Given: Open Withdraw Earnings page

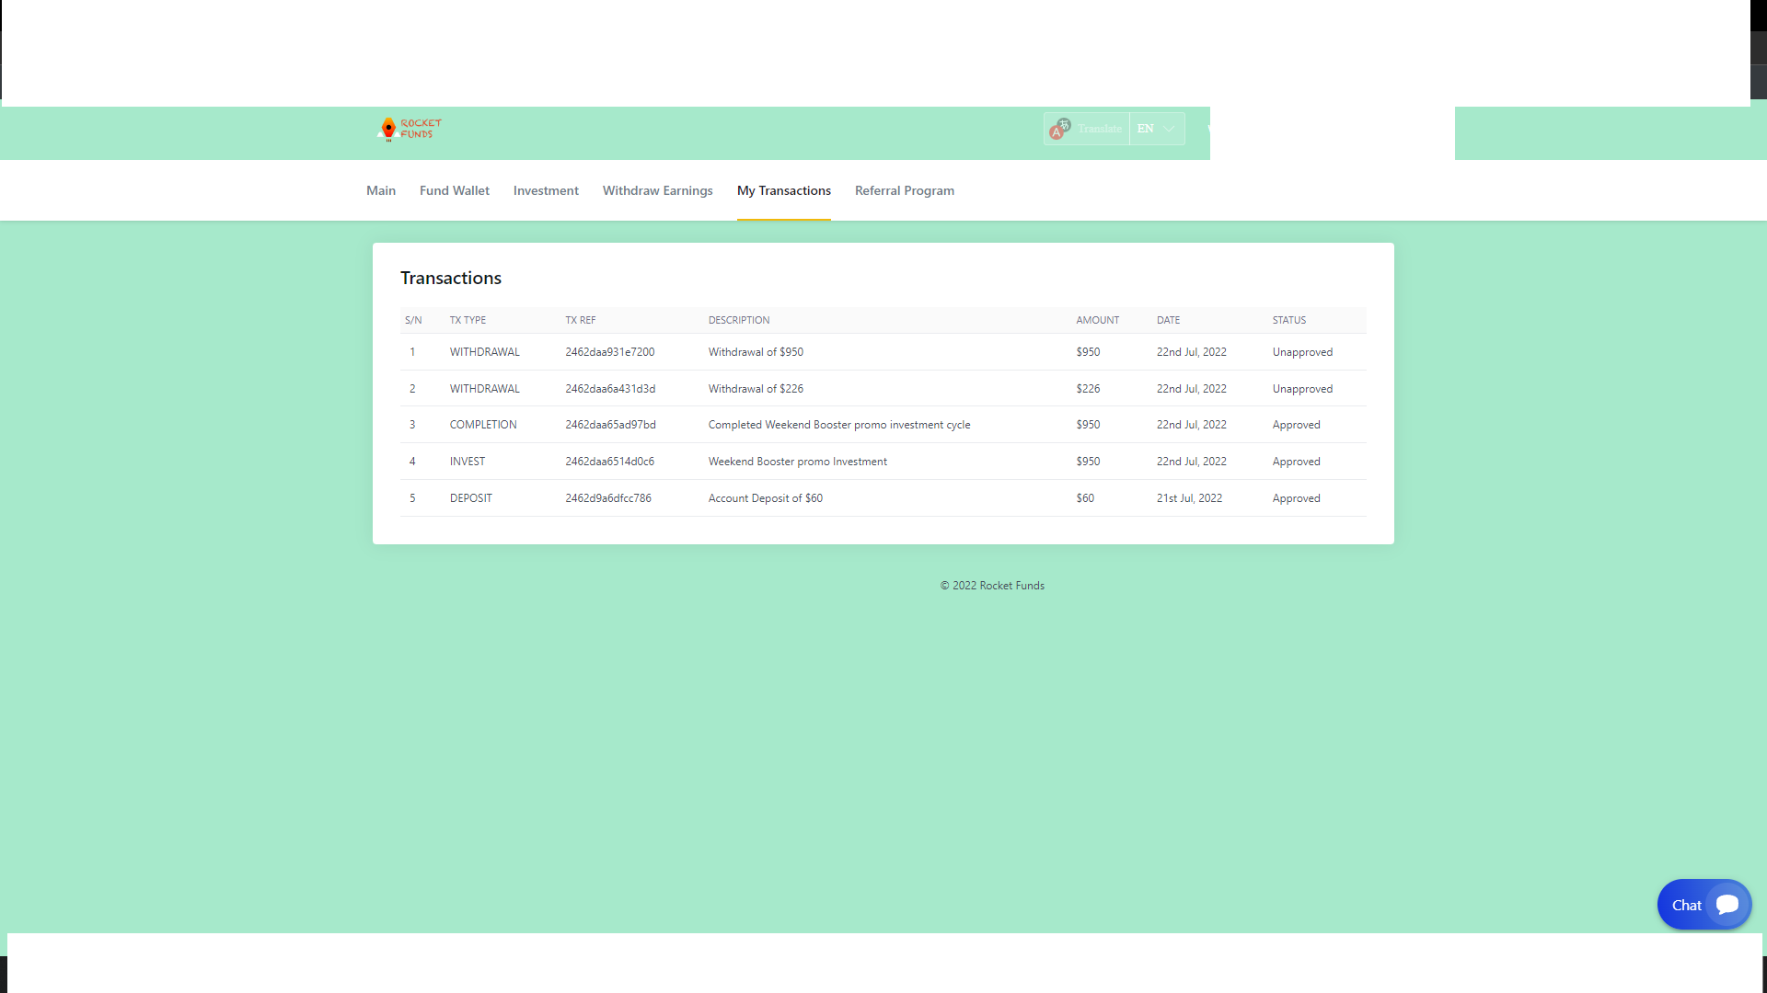Looking at the screenshot, I should click(657, 190).
